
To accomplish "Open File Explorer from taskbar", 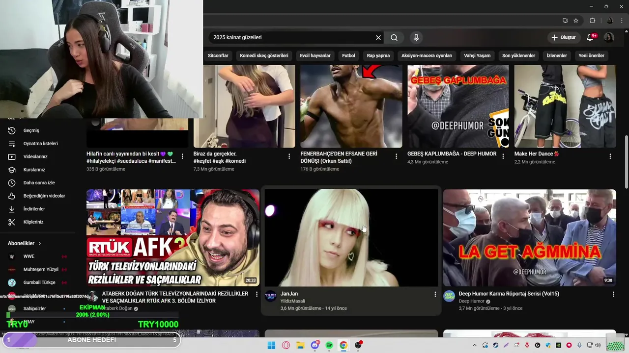I will [300, 345].
